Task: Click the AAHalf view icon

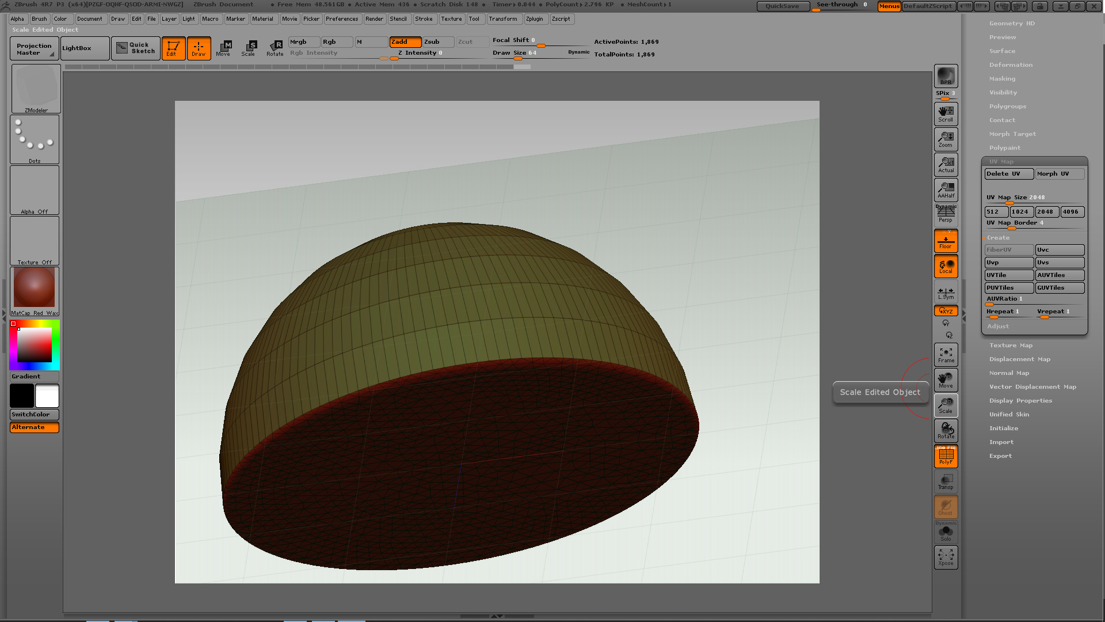Action: click(x=946, y=189)
